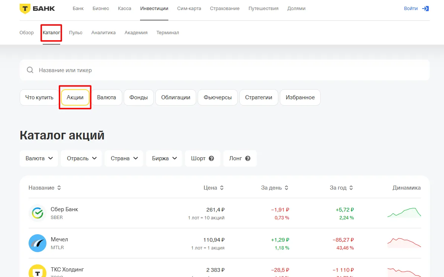The image size is (444, 277).
Task: Enable the Облигации filter
Action: point(175,97)
